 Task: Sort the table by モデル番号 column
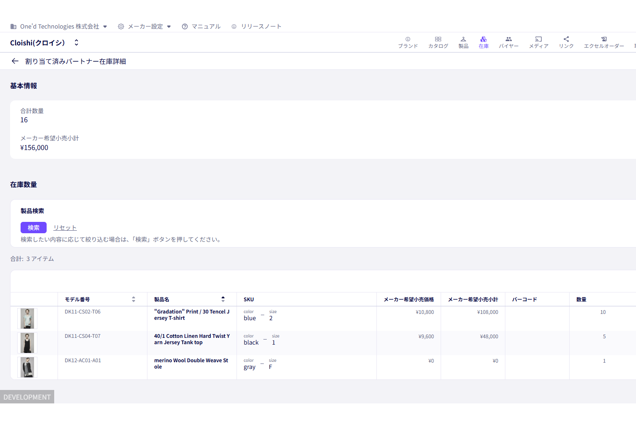(134, 299)
